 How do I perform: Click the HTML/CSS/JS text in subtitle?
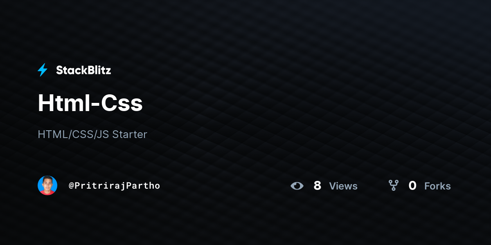point(73,134)
